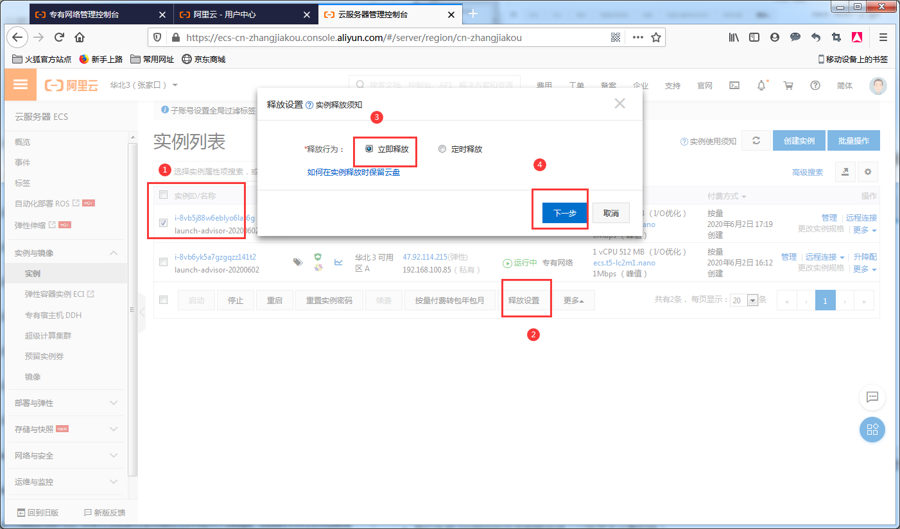900x529 pixels.
Task: Select 镜像 in the left sidebar
Action: 33,377
